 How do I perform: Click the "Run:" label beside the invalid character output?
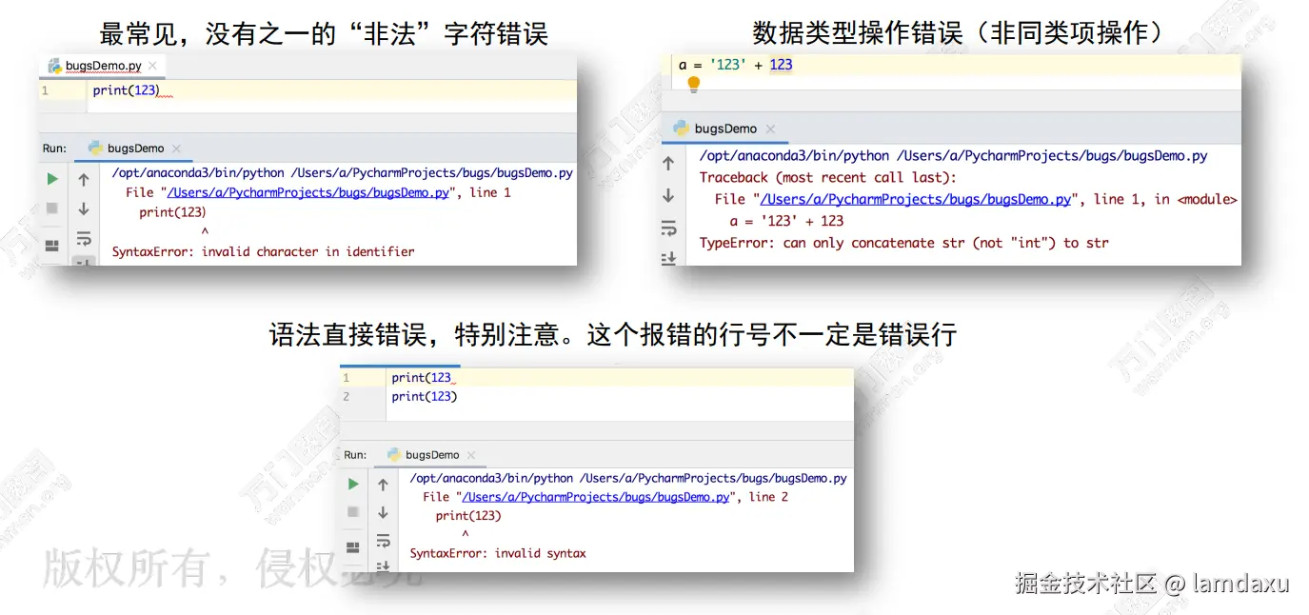54,149
